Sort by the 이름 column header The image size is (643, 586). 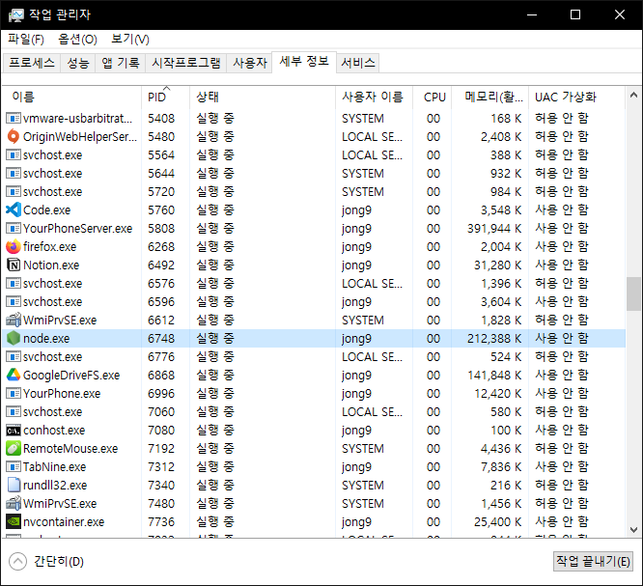click(71, 98)
